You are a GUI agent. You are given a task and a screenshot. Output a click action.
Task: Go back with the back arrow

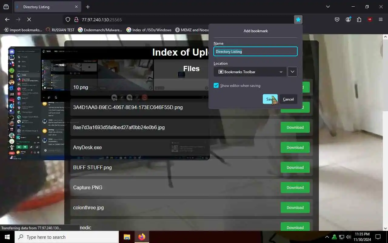point(7,19)
